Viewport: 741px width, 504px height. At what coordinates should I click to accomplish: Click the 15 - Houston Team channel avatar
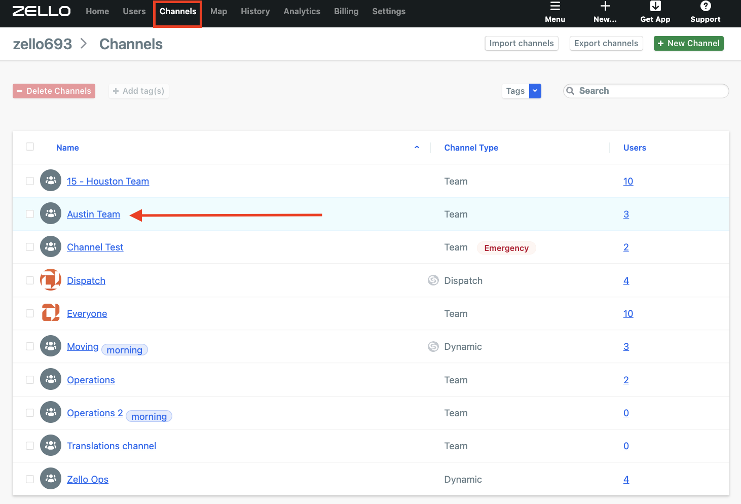51,181
